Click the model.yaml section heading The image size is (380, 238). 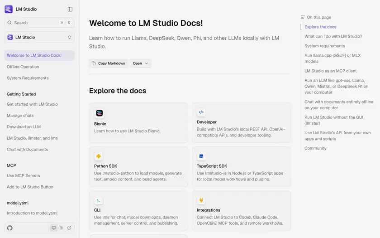(x=18, y=203)
